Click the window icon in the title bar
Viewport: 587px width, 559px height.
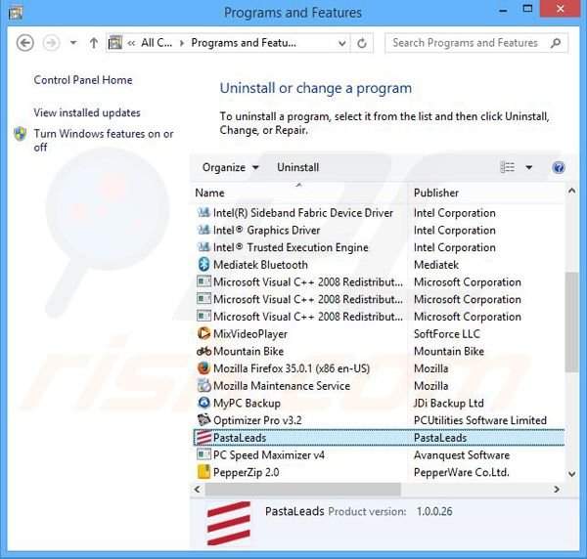click(x=16, y=13)
